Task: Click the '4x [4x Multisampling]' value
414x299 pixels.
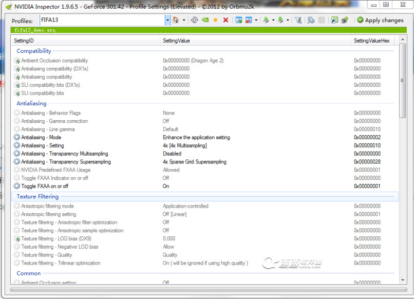Action: coord(185,145)
